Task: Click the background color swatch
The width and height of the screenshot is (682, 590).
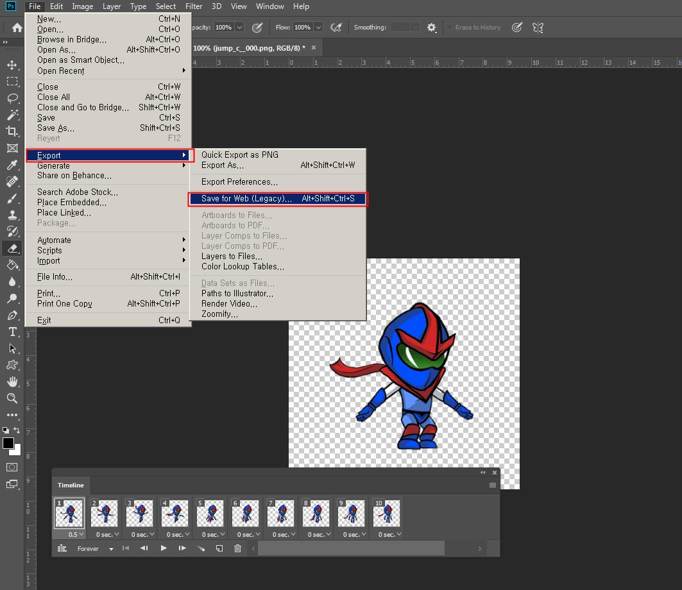Action: tap(17, 451)
